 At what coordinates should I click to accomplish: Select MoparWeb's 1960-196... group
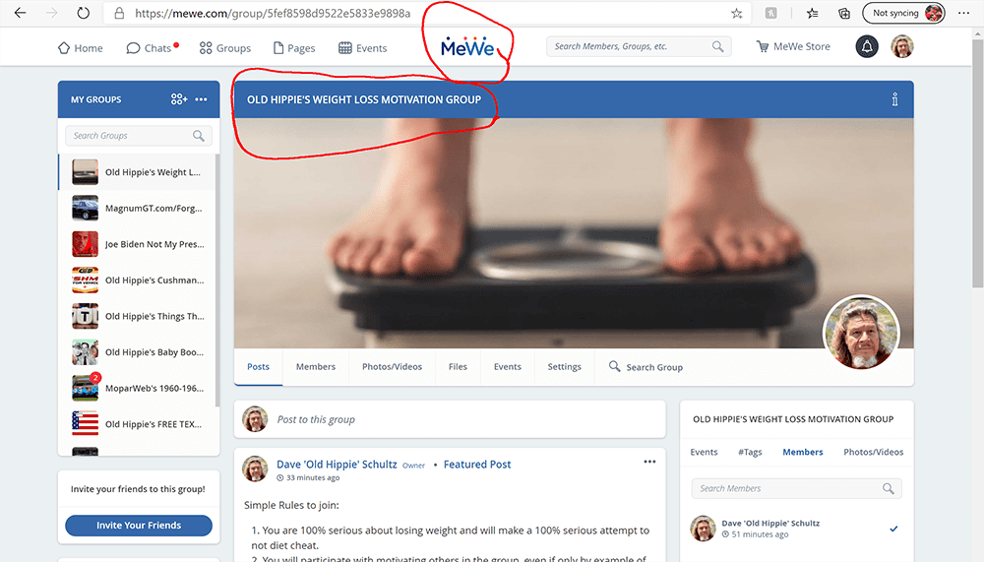click(x=138, y=388)
